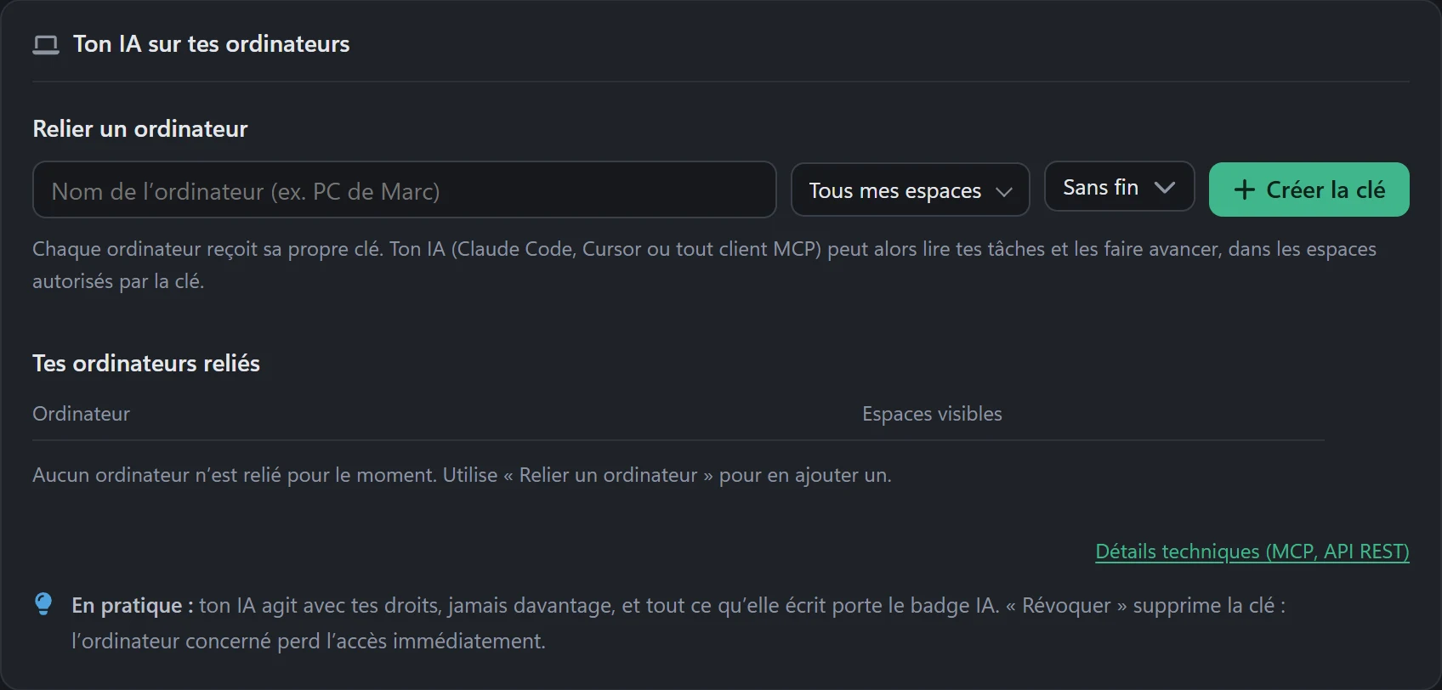Image resolution: width=1442 pixels, height=690 pixels.
Task: Click the Espaces visibles column header
Action: click(x=932, y=414)
